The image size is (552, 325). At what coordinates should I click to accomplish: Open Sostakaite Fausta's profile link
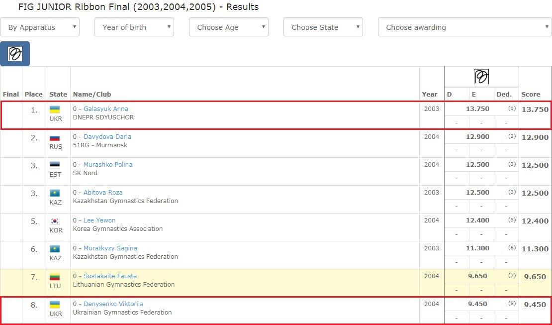click(110, 276)
